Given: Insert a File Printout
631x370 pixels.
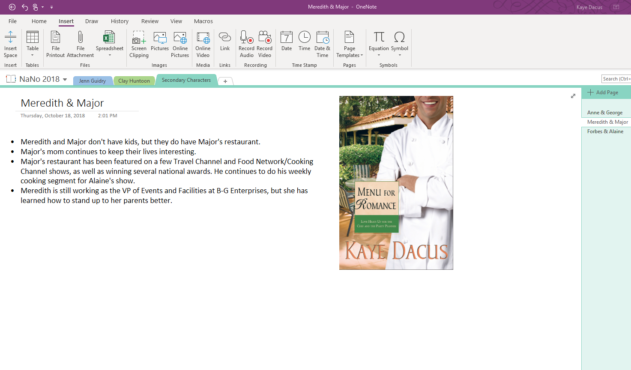Looking at the screenshot, I should coord(55,44).
